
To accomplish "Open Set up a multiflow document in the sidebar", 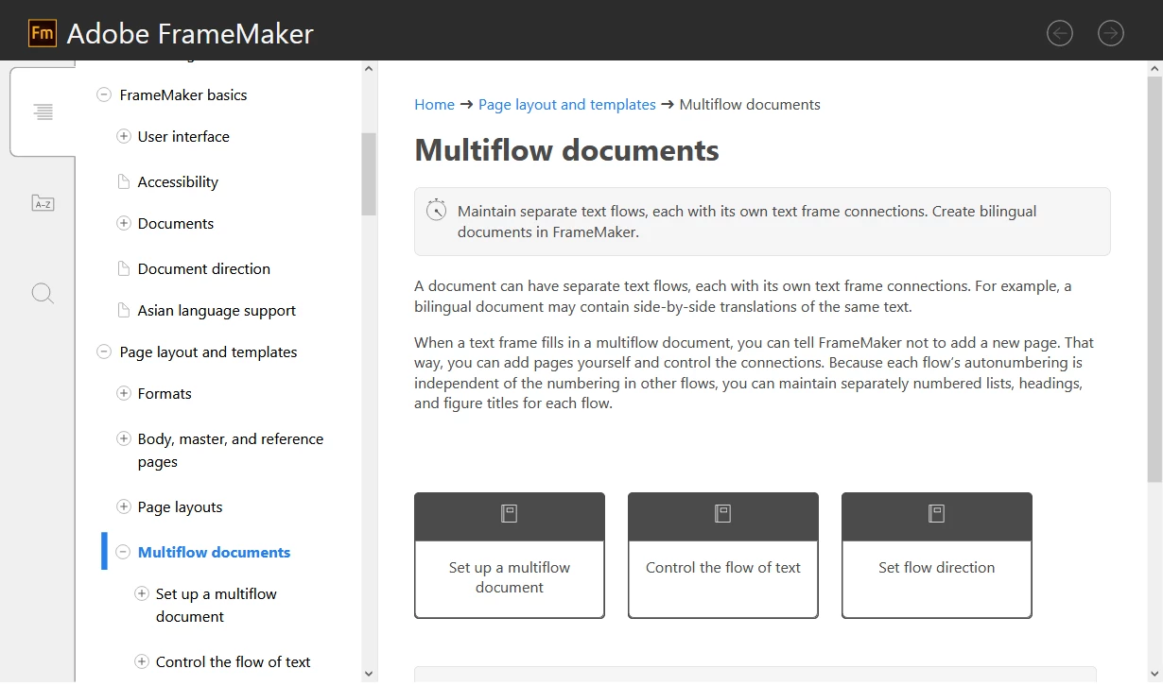I will pos(217,605).
